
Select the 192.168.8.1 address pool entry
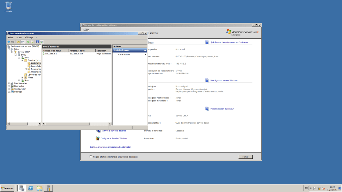(51, 53)
